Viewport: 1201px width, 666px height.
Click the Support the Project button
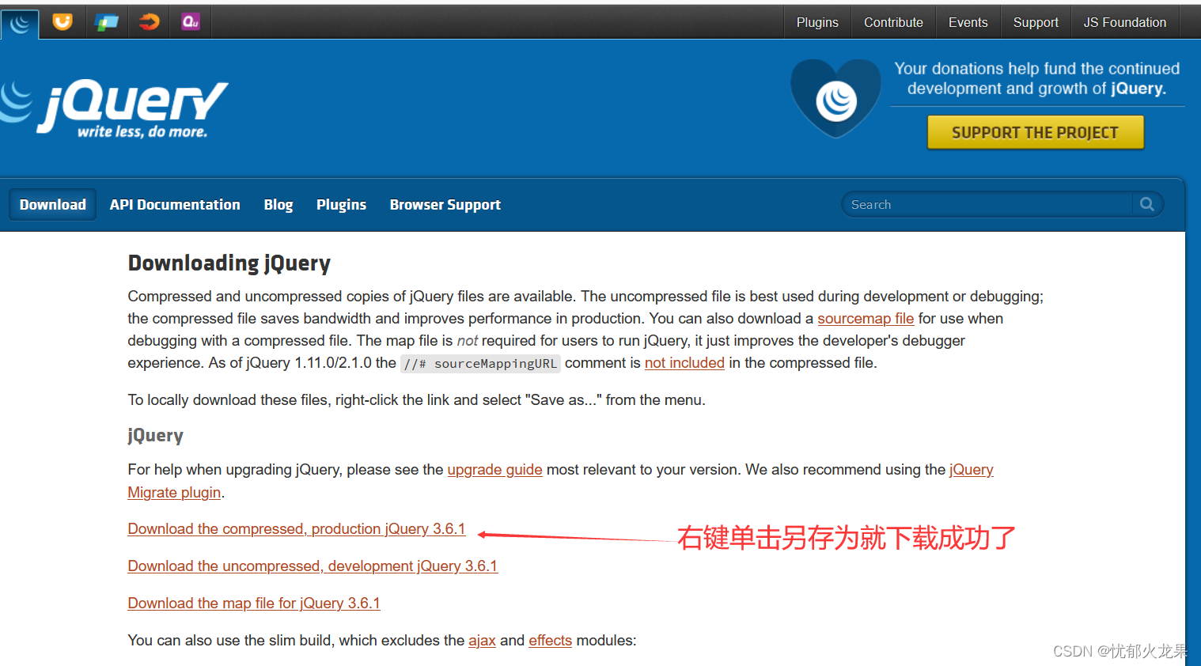coord(1035,132)
